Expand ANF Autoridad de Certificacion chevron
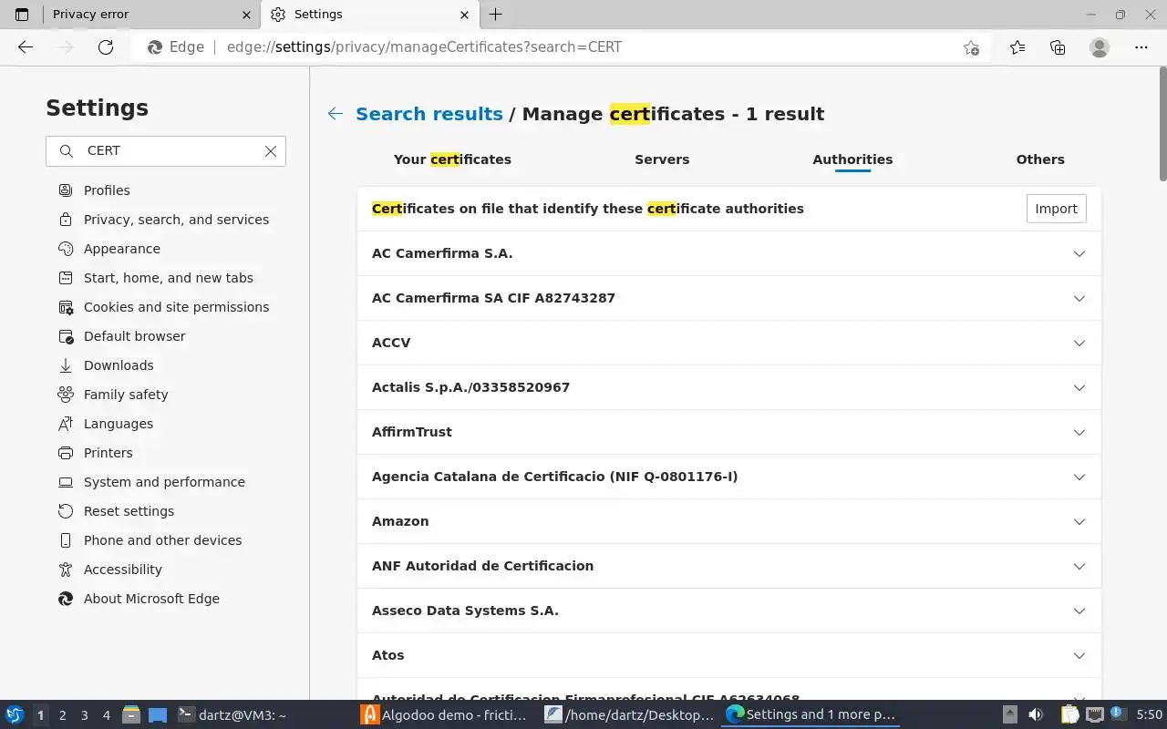 (x=1079, y=566)
